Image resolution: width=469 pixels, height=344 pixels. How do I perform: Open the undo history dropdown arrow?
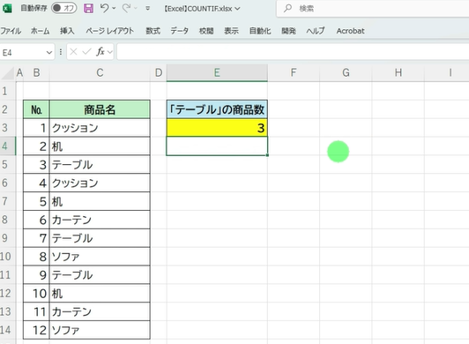[114, 9]
